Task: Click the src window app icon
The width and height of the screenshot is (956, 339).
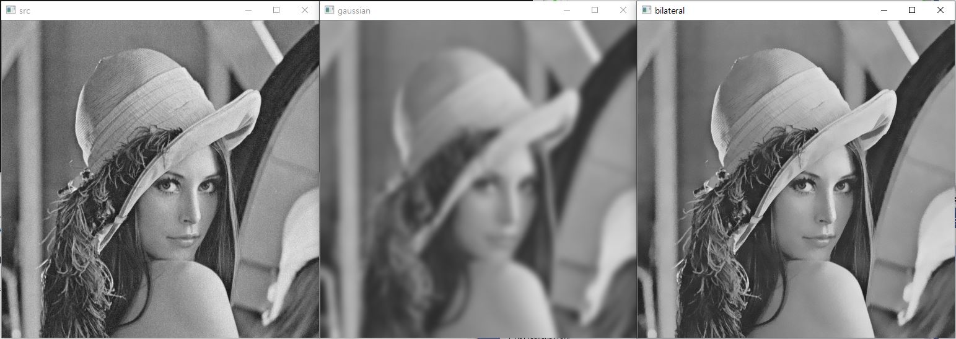Action: click(x=11, y=11)
